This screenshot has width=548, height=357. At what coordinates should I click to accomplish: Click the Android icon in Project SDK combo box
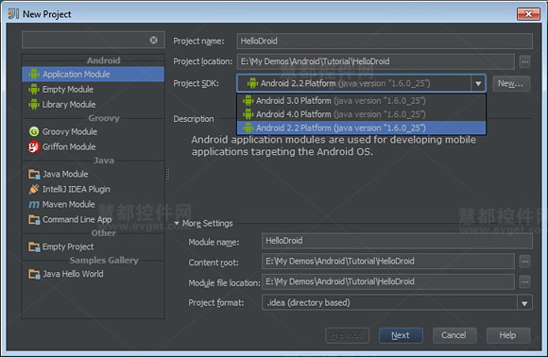[x=252, y=83]
